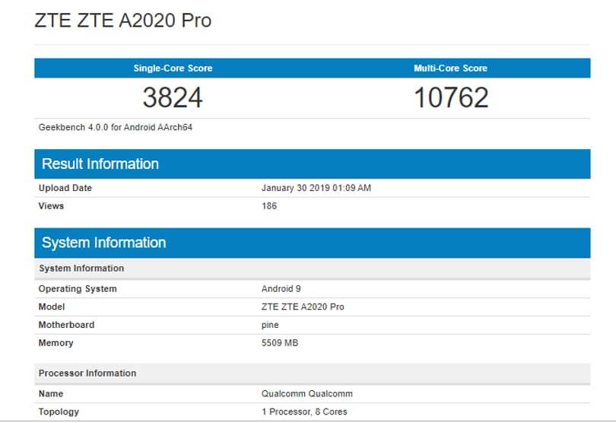Screen dimensions: 616x423
Task: Select the Single-Core Score header
Action: click(173, 68)
